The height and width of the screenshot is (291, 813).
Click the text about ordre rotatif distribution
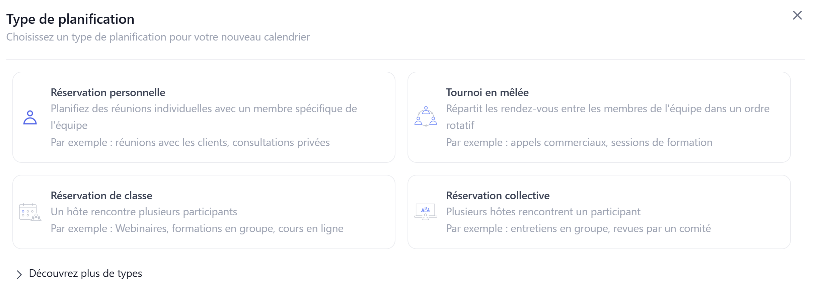608,117
